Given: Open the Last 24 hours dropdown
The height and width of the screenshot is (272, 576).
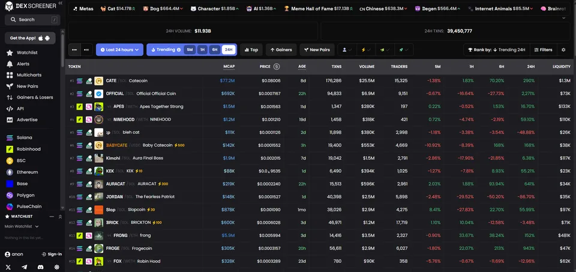Looking at the screenshot, I should pyautogui.click(x=119, y=50).
